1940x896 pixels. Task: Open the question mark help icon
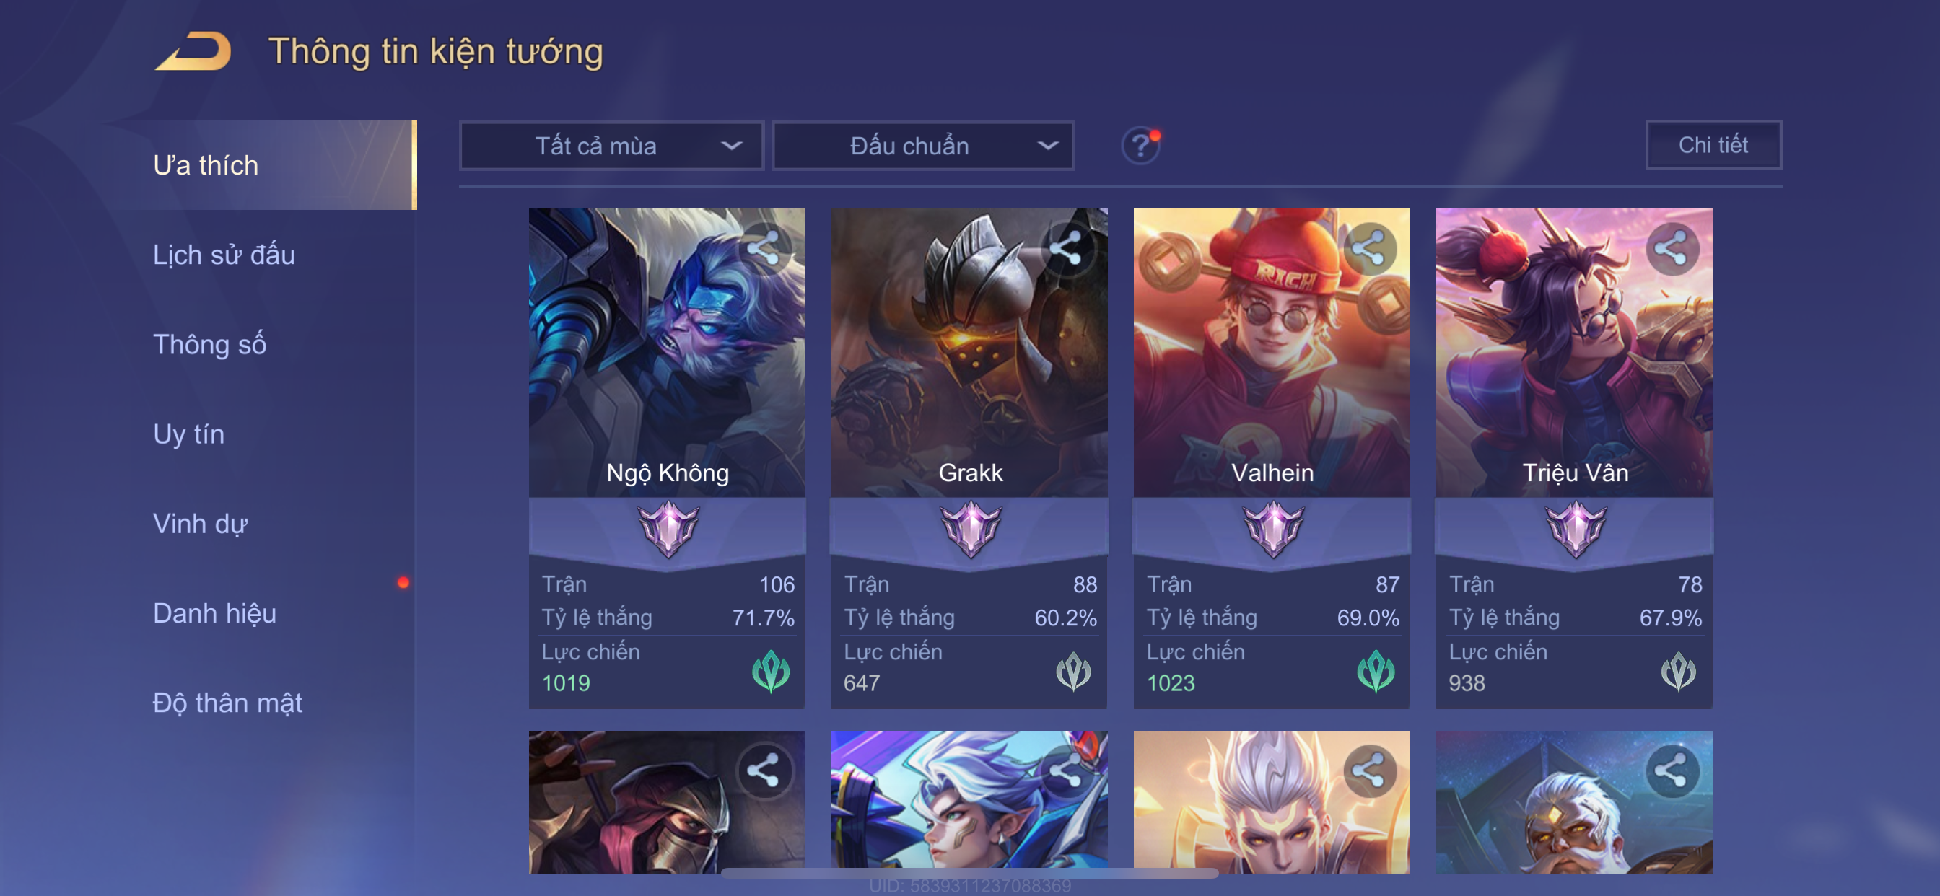(x=1140, y=145)
